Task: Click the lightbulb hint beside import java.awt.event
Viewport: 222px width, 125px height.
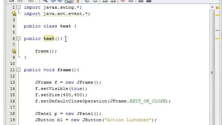Action: (x=14, y=14)
